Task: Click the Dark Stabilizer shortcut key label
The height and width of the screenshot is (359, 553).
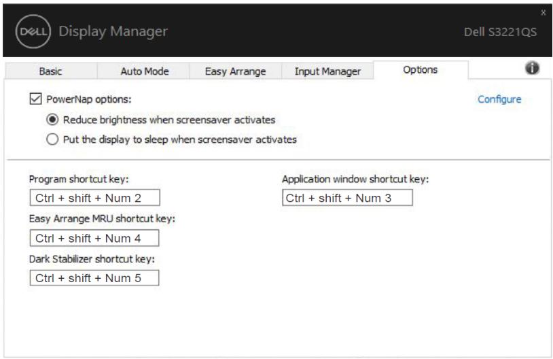Action: coord(92,259)
